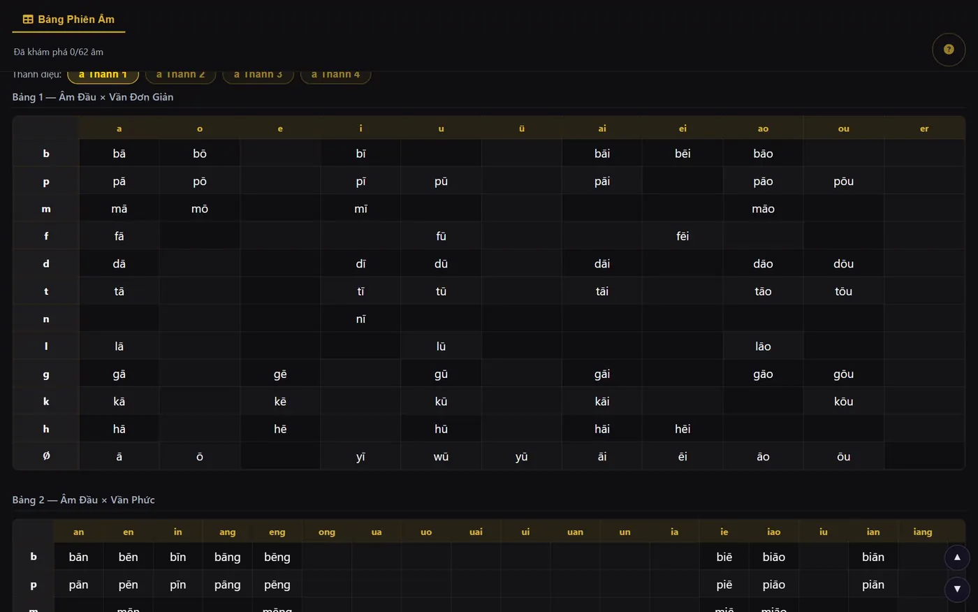Select the syllable yī

(361, 456)
